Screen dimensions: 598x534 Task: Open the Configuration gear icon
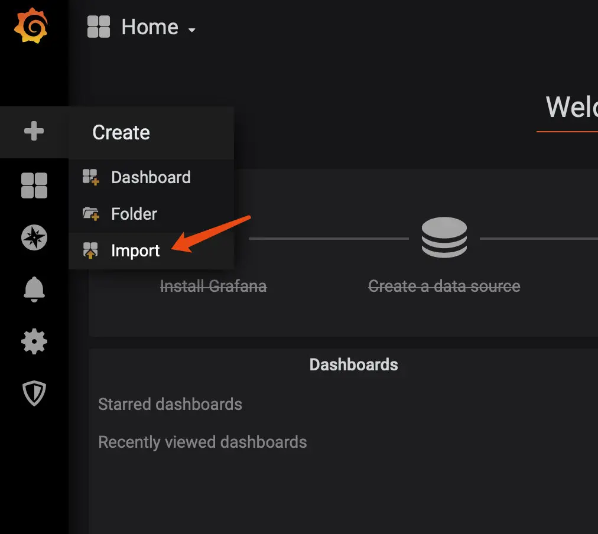[x=34, y=341]
